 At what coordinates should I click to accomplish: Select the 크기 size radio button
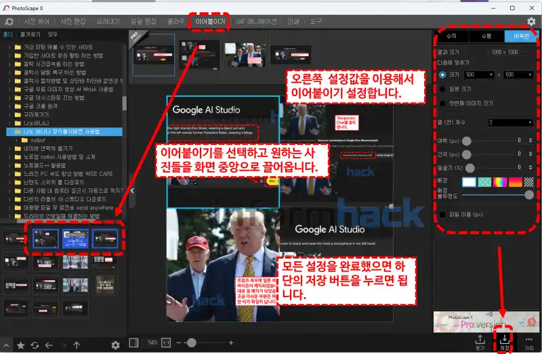(x=442, y=74)
